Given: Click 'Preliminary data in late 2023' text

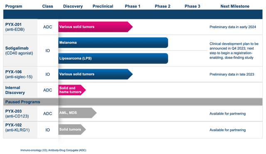Looking at the screenshot, I should 232,74.
